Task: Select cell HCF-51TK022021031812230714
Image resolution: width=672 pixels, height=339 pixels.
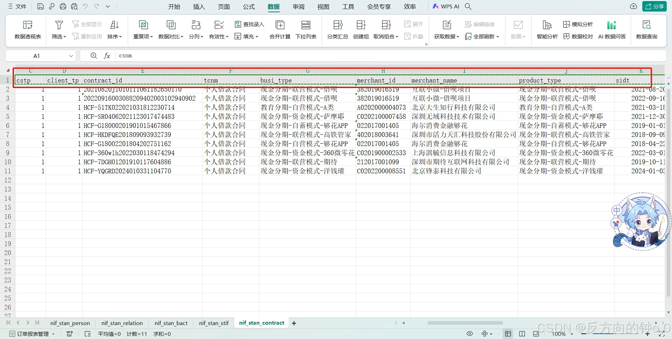Action: coord(142,107)
